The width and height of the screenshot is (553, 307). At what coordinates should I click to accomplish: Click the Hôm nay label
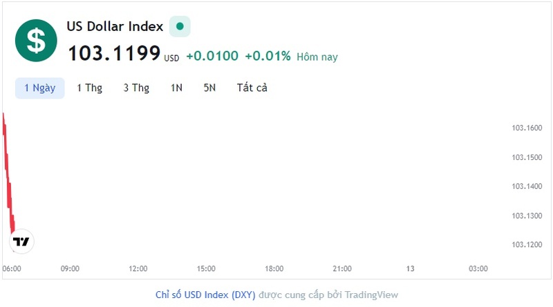point(317,57)
